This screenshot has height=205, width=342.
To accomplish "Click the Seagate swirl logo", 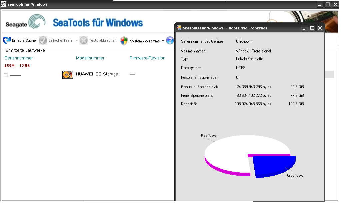I will click(37, 21).
